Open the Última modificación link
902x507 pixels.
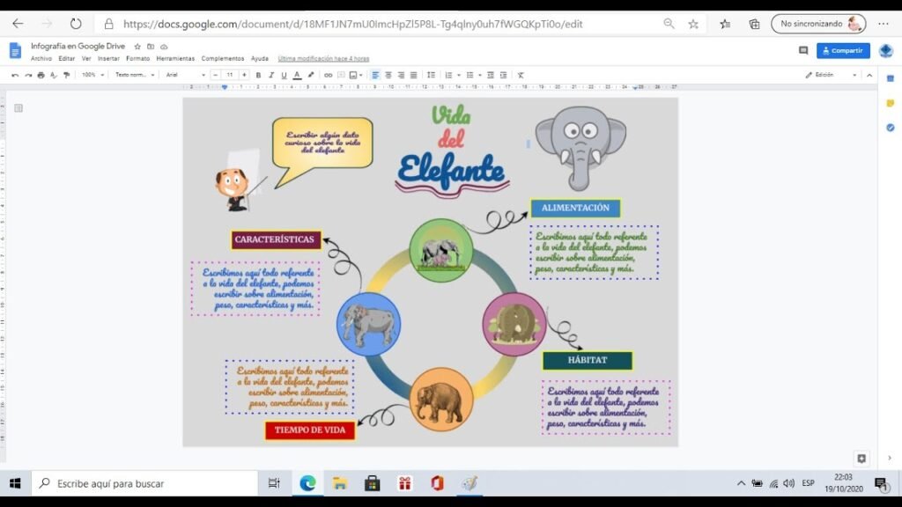323,59
